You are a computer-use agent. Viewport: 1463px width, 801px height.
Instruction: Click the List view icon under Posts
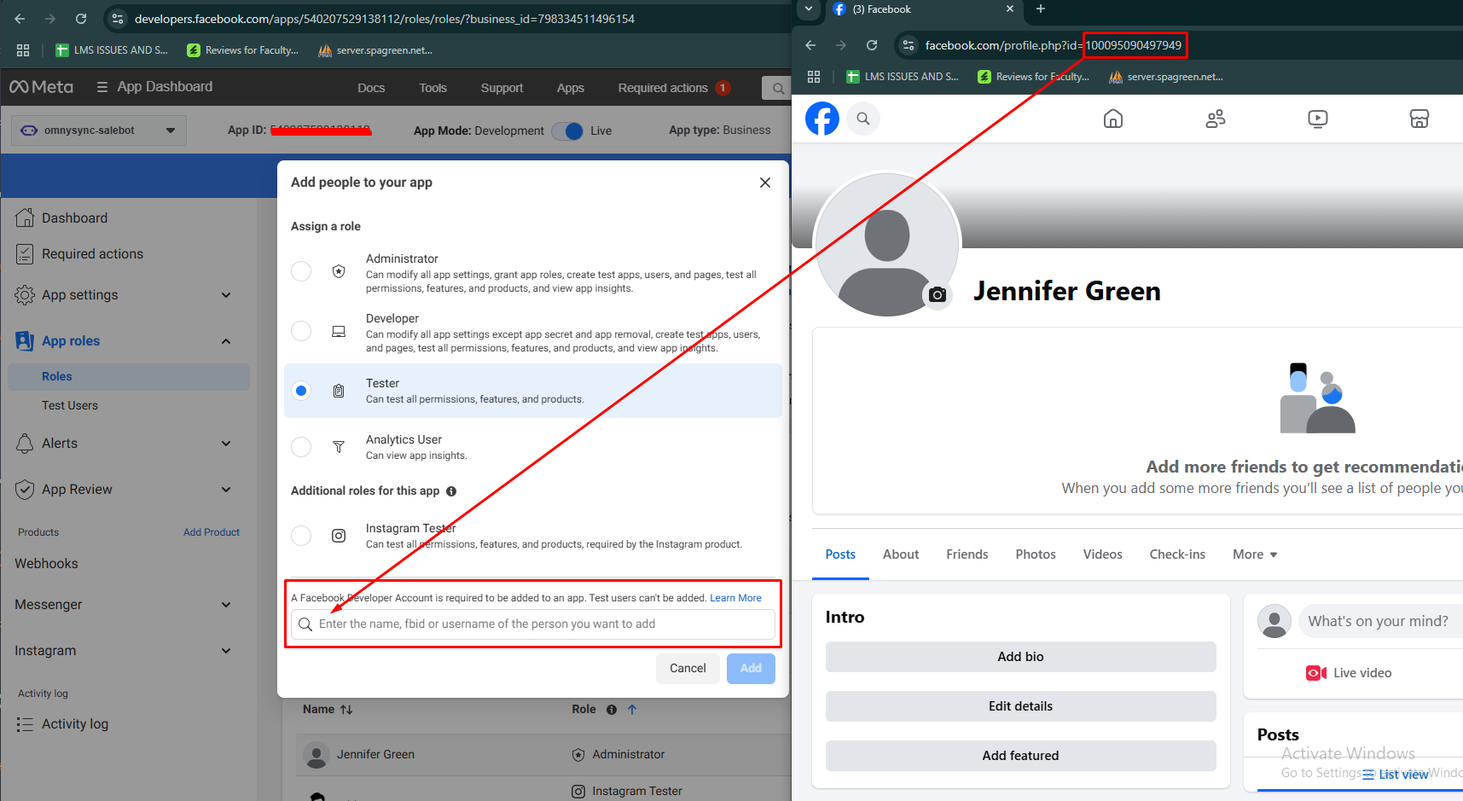click(1368, 775)
